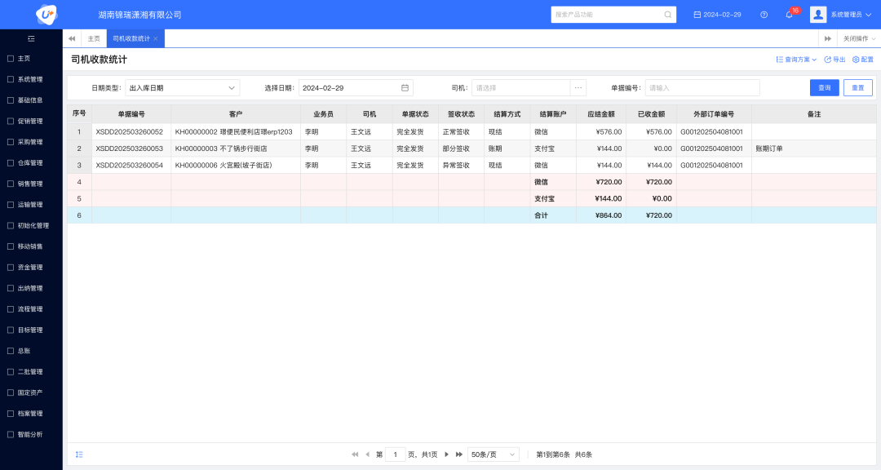Image resolution: width=881 pixels, height=470 pixels.
Task: Click the 查询 search button
Action: point(824,88)
